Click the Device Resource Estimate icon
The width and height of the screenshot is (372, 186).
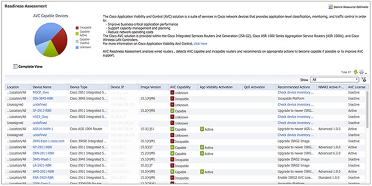tap(330, 7)
